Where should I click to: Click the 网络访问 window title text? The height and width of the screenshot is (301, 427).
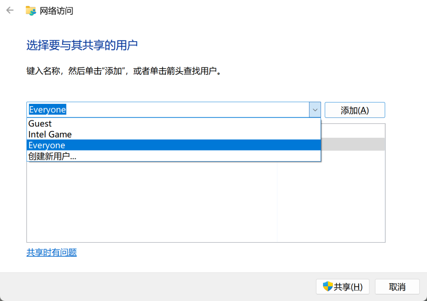click(57, 11)
